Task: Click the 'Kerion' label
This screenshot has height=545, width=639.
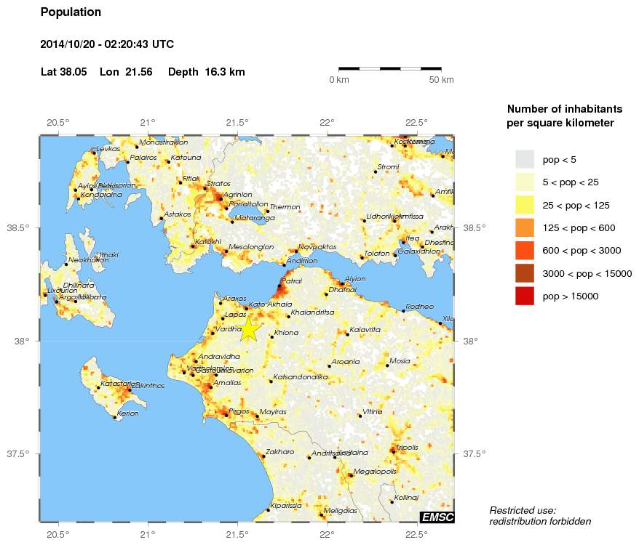Action: pyautogui.click(x=127, y=413)
